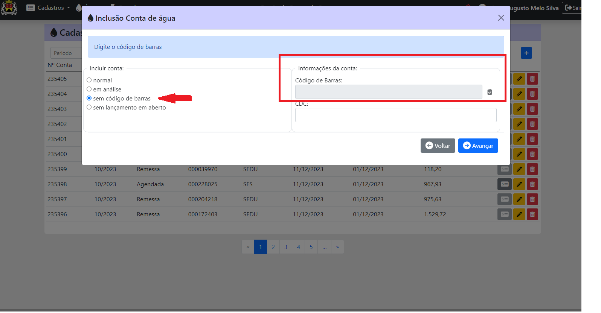Click the CDC input field

pyautogui.click(x=396, y=115)
